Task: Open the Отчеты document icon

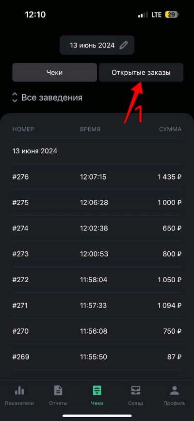Action: [58, 390]
